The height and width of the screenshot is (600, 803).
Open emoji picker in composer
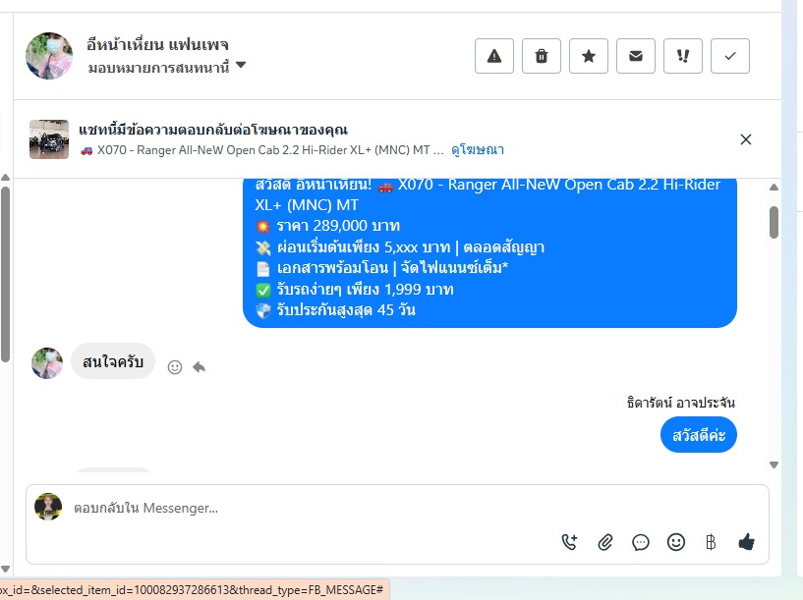(675, 542)
